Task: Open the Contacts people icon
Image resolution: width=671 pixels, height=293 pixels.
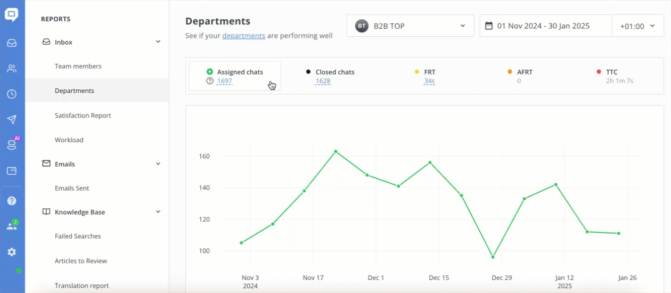Action: [x=12, y=68]
